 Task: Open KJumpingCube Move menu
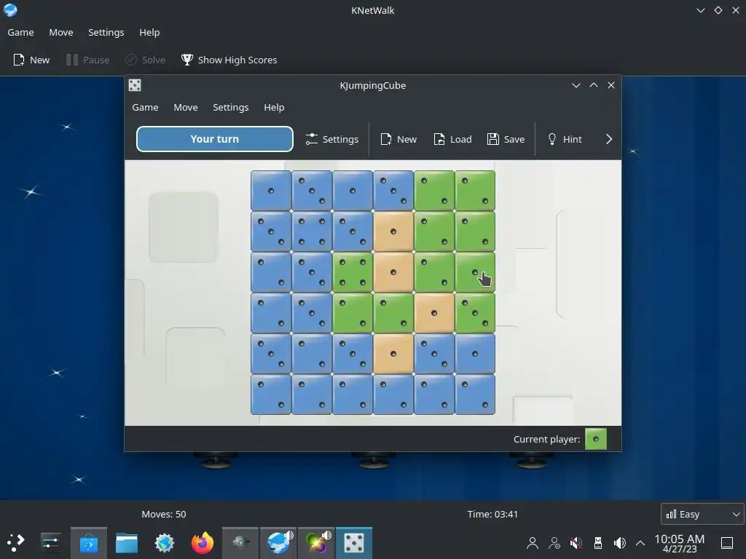point(186,108)
